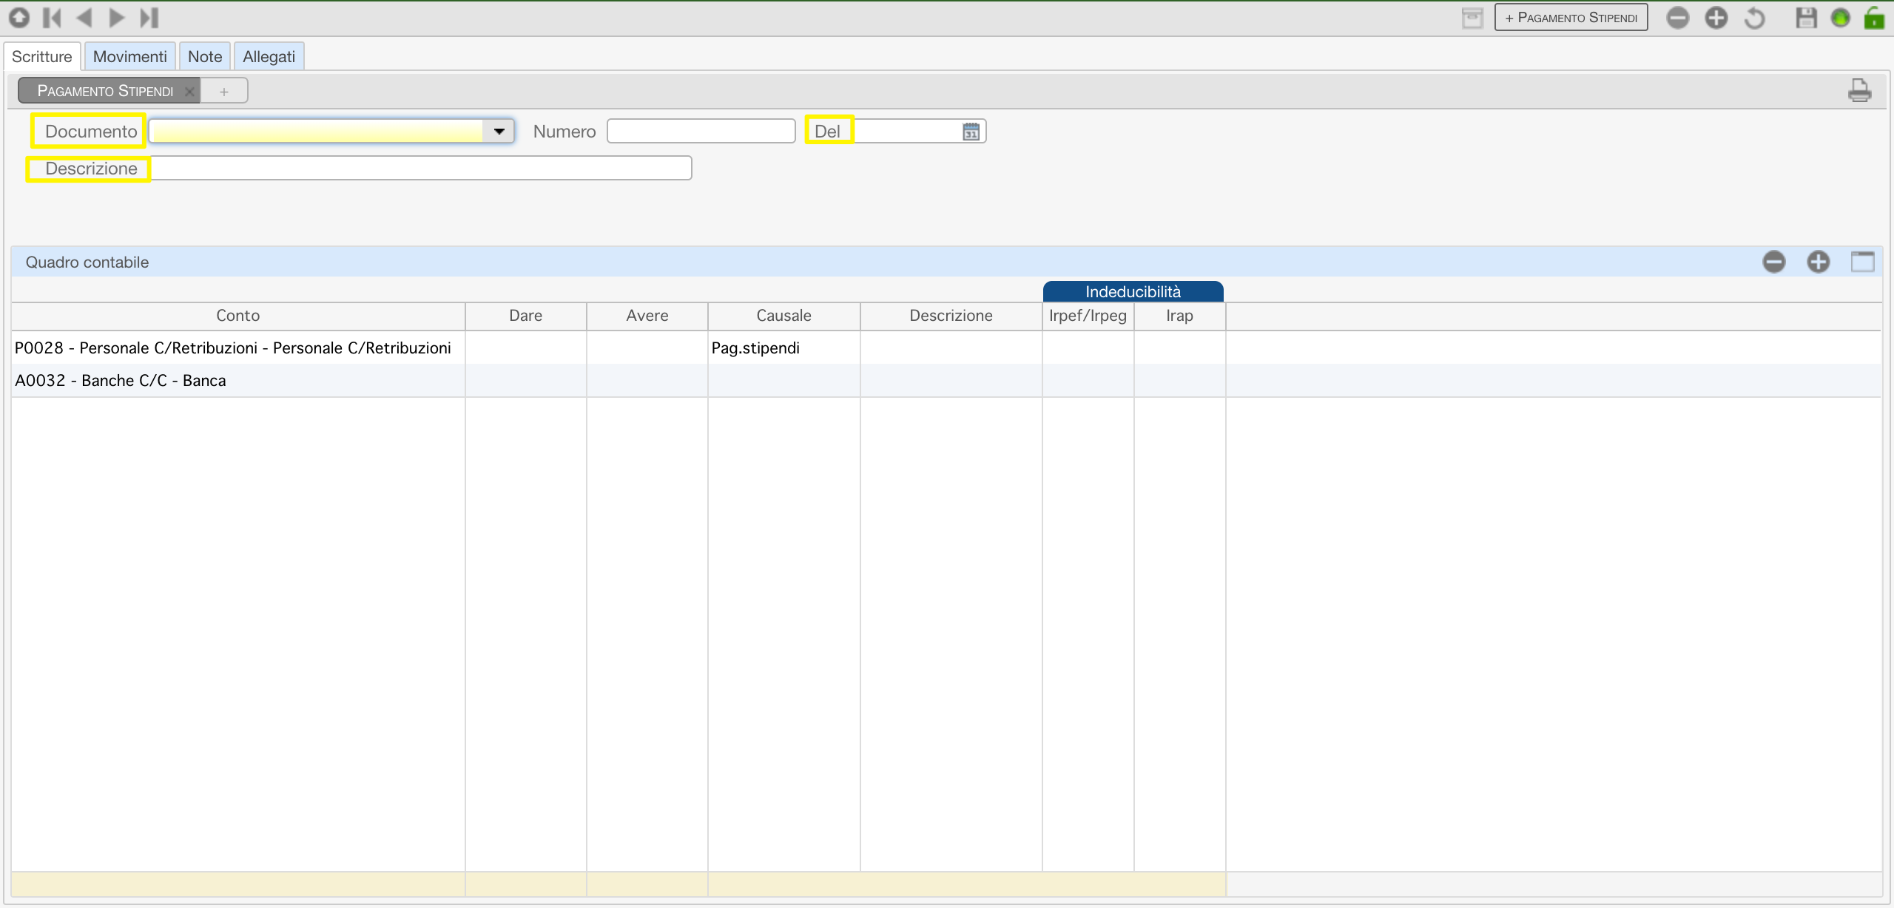Click the window icon in the Quadro contabile header

click(x=1863, y=262)
